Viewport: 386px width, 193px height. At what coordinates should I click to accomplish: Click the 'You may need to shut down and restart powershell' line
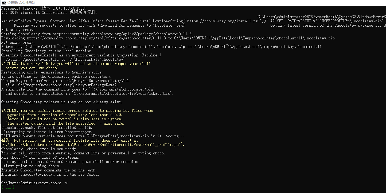click(69, 162)
